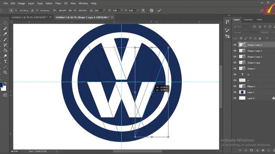Screen dimensions: 275x154
Task: Add layer style fx icon
Action: tap(246, 150)
